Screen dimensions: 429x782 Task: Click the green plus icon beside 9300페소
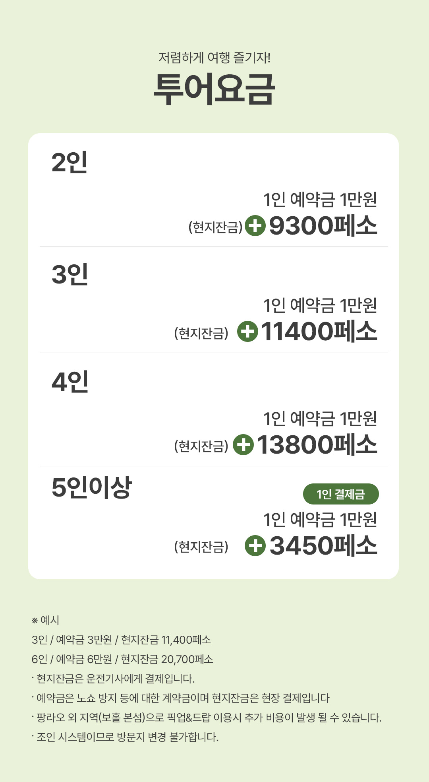pos(255,225)
